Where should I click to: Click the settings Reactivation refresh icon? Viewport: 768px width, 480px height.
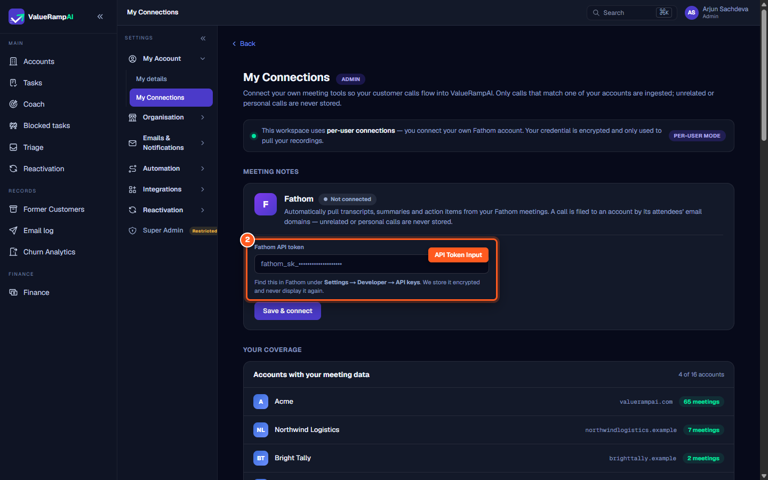(x=132, y=210)
